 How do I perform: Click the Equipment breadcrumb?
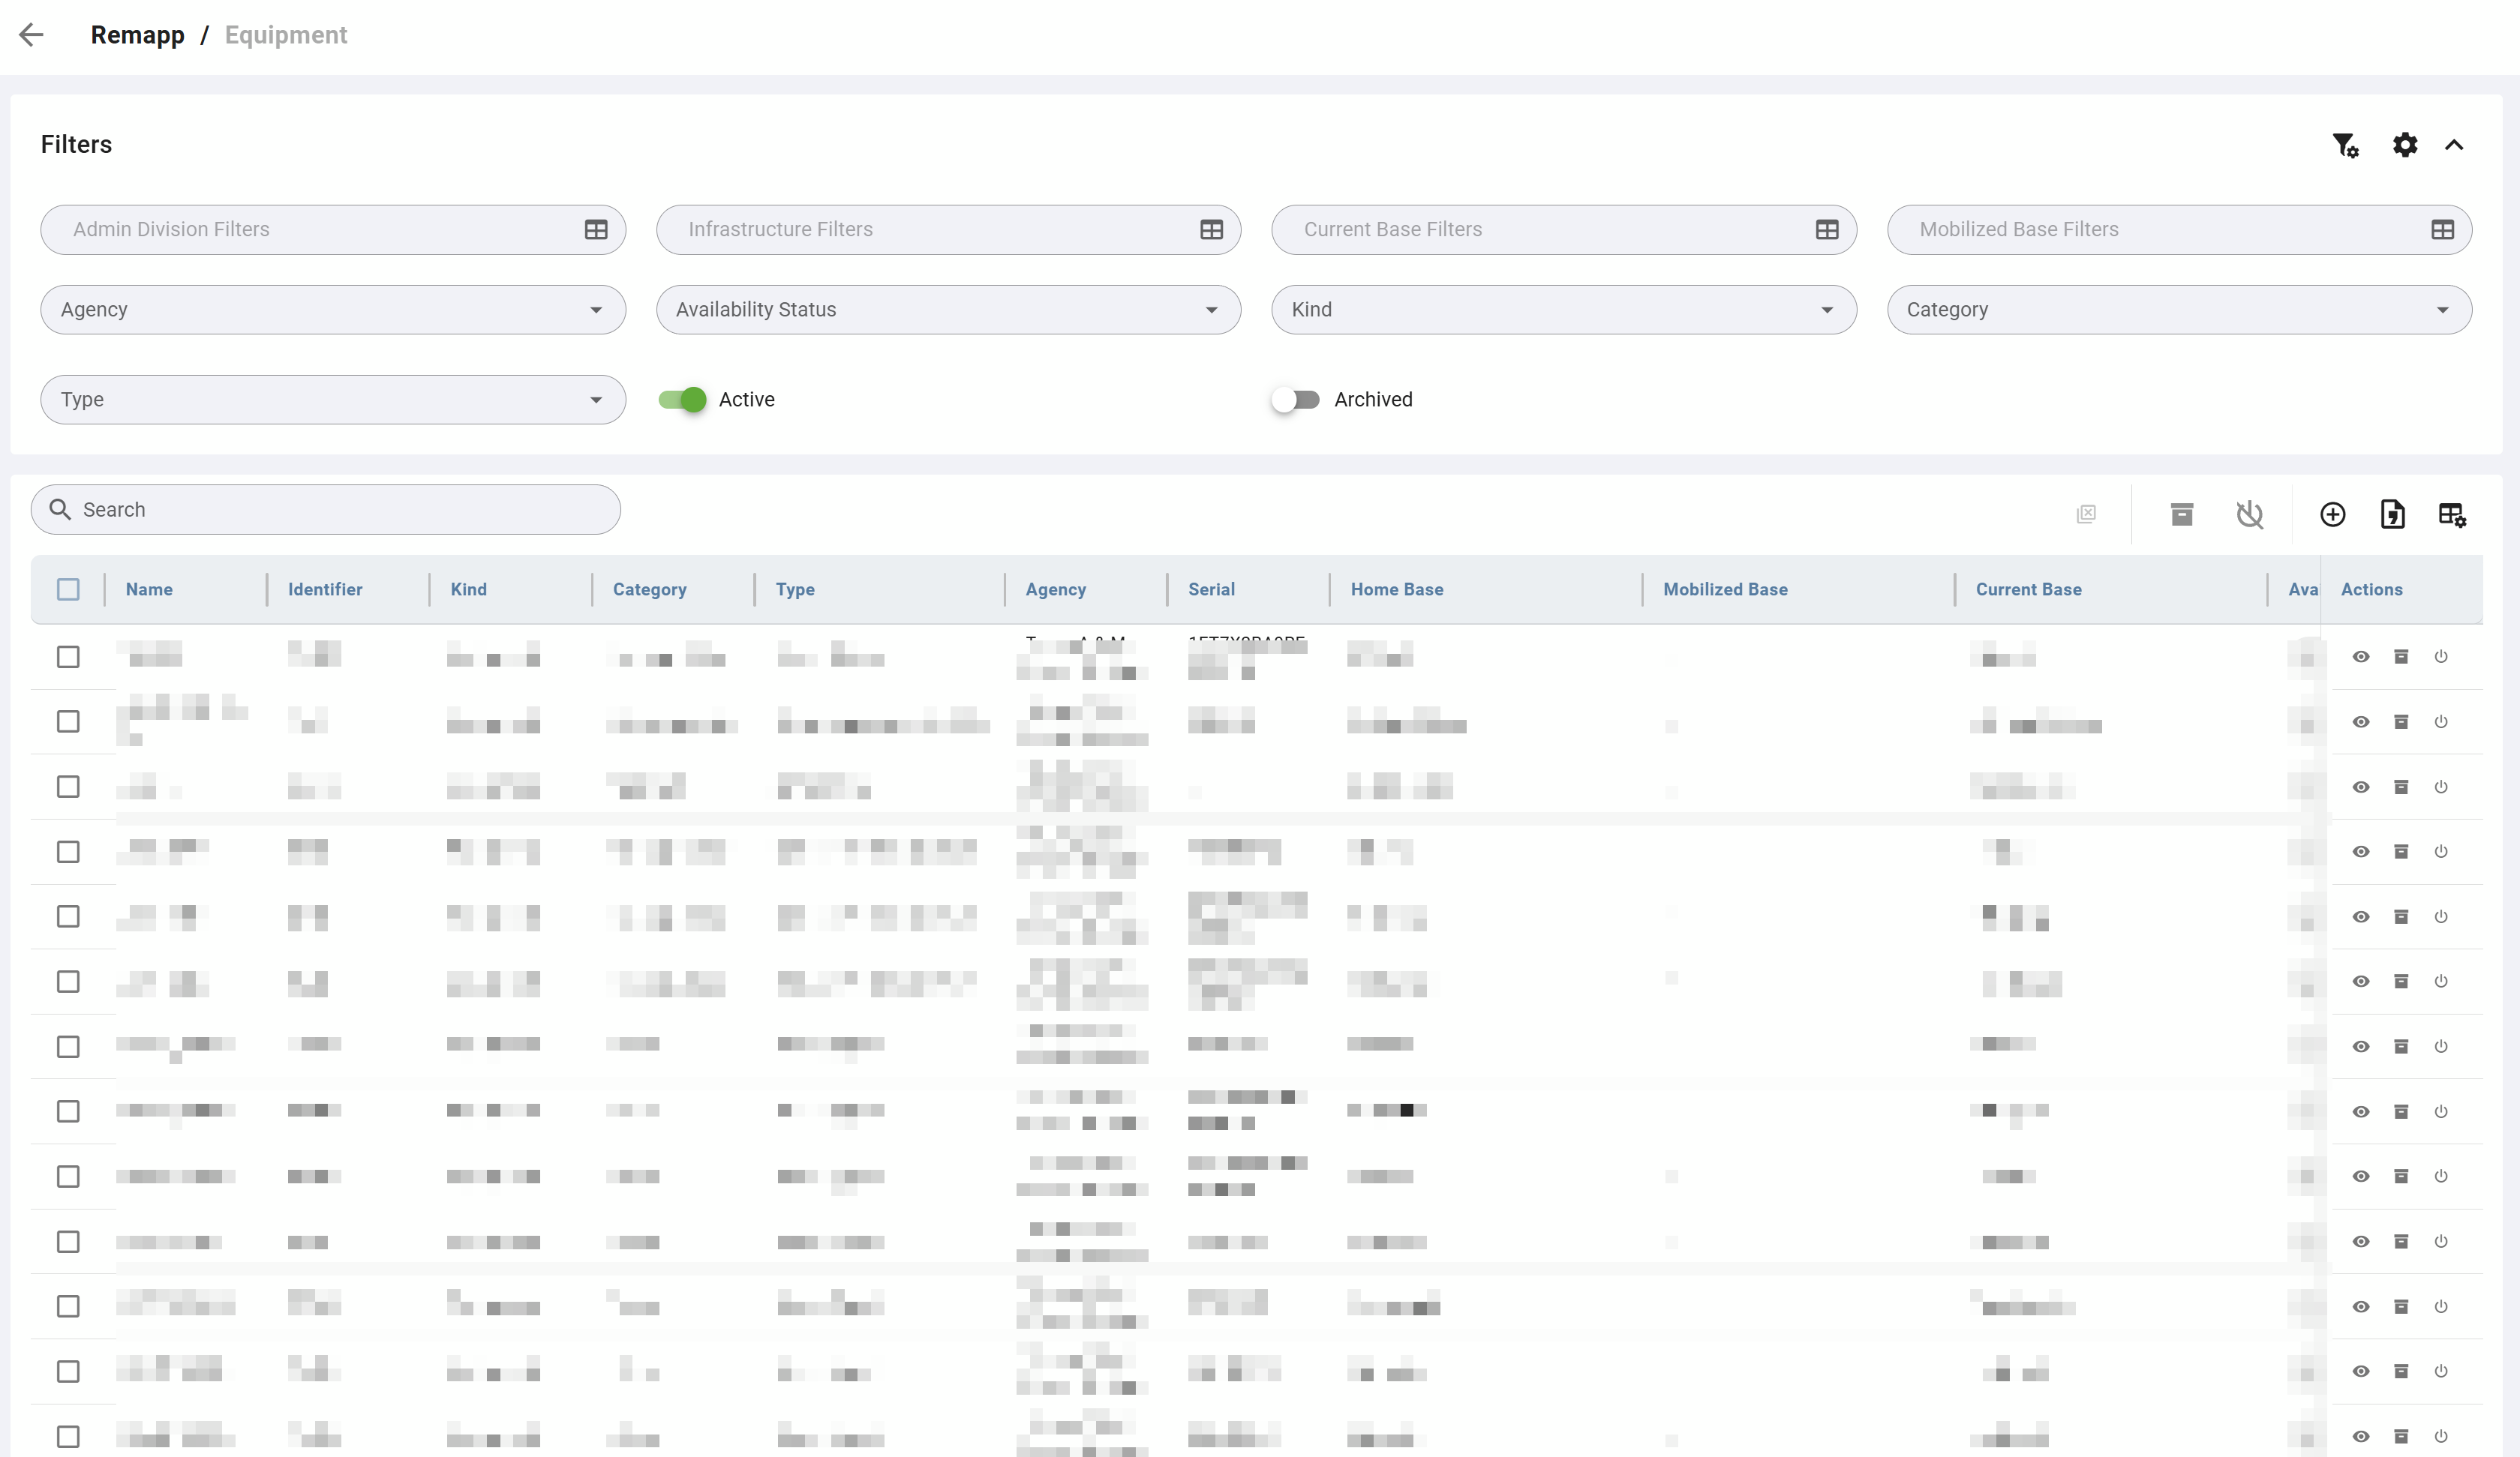pos(286,35)
